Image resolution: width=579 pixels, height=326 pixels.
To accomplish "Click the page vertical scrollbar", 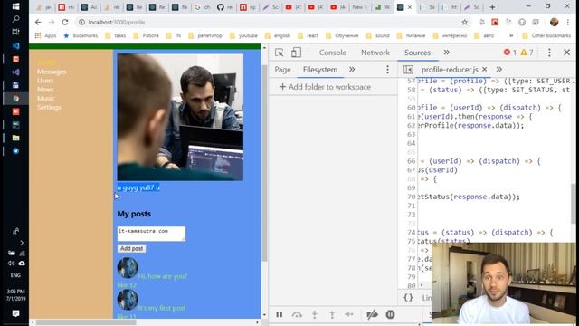I will coord(264,163).
